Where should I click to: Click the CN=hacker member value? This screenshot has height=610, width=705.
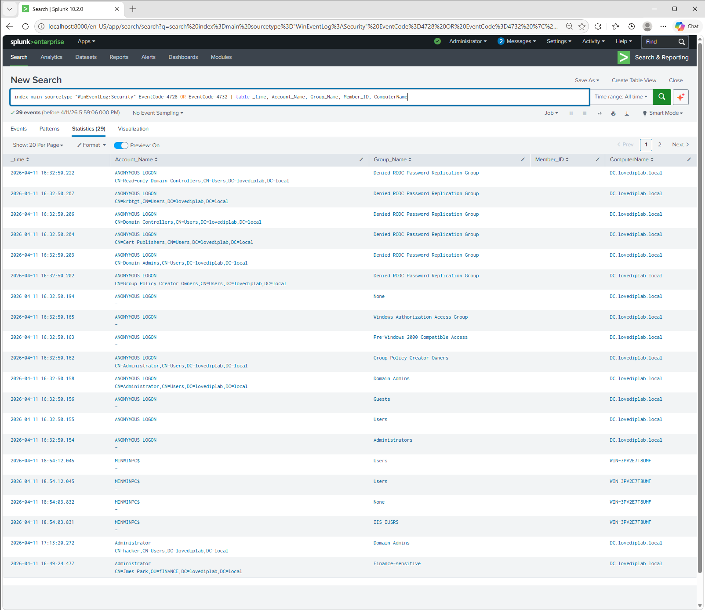coord(171,551)
